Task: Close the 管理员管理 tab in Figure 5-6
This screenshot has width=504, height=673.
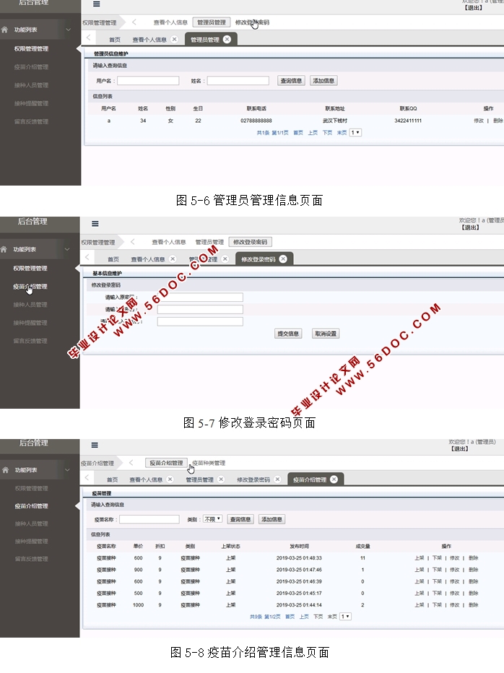Action: point(227,39)
